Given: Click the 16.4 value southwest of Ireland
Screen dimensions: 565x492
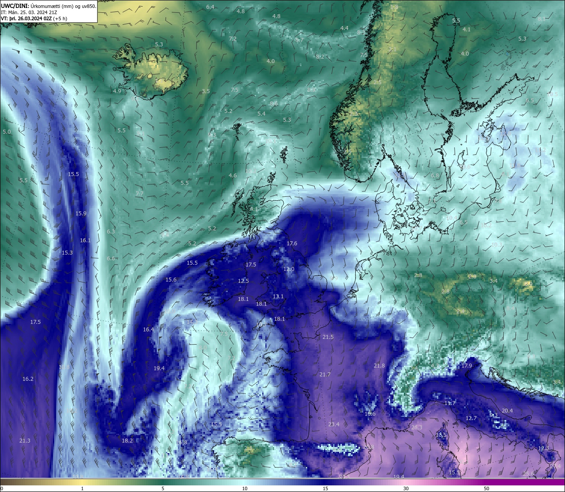Looking at the screenshot, I should pyautogui.click(x=148, y=330).
